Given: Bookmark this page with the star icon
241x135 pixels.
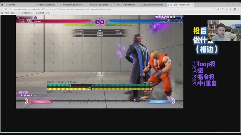Looking at the screenshot, I should pos(214,9).
